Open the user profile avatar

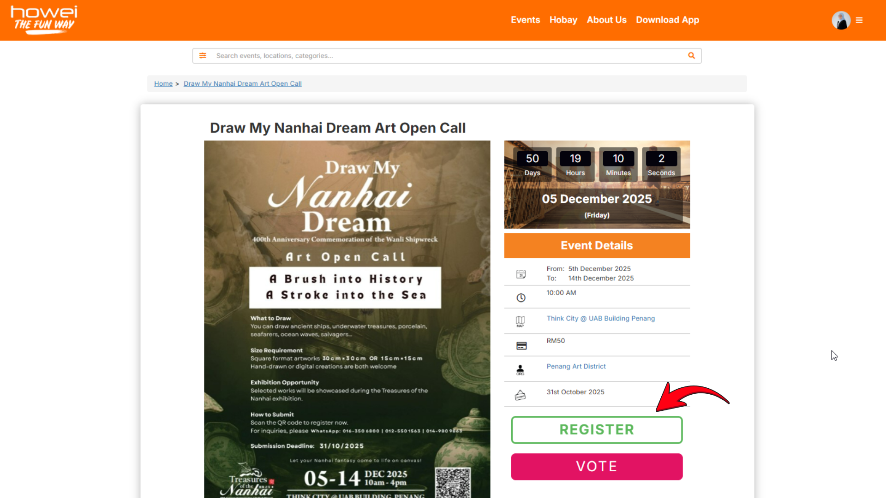[841, 20]
